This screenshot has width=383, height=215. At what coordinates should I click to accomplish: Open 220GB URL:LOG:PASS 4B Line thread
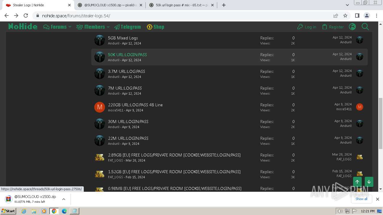click(x=135, y=105)
